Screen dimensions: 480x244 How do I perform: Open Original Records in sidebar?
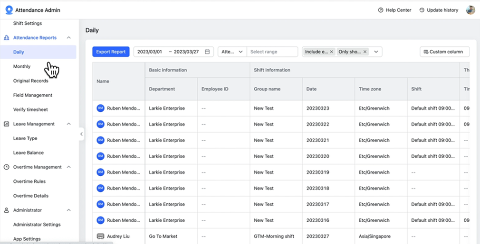(31, 81)
